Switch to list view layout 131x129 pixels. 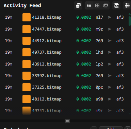(89, 5)
